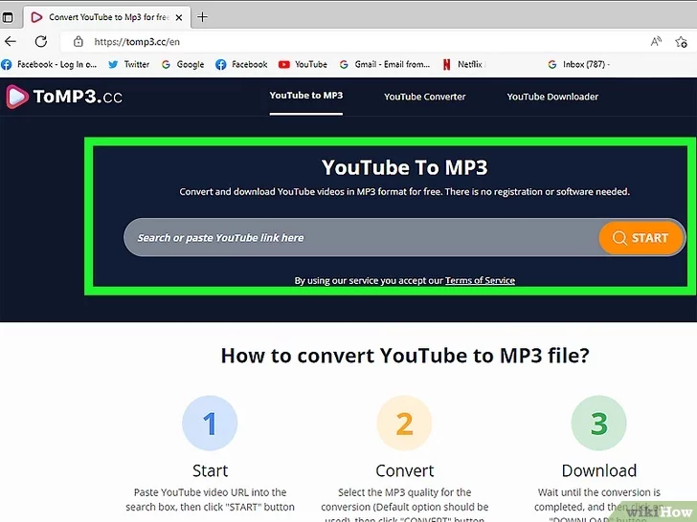Open the tab actions menu icon
Viewport: 697px width, 522px height.
tap(8, 17)
